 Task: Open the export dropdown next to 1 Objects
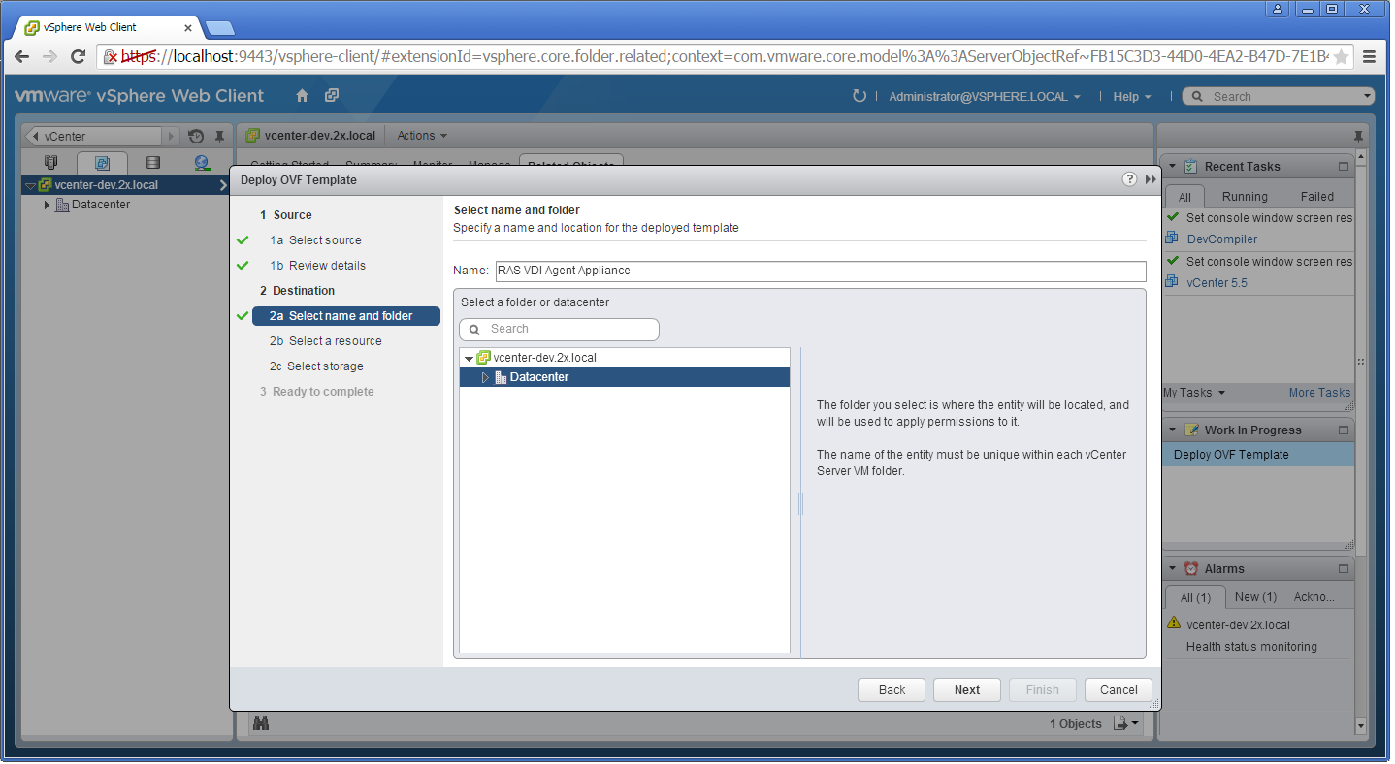(1127, 723)
